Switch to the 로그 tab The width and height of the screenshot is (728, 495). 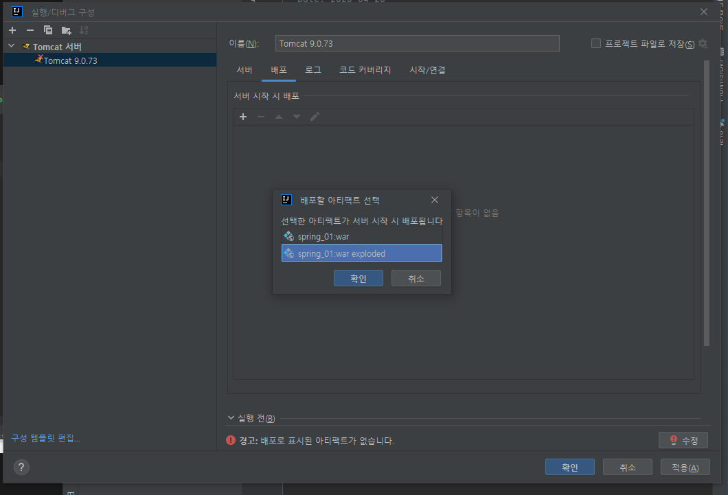point(313,70)
